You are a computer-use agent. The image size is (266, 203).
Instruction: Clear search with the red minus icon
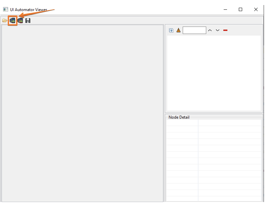click(x=225, y=30)
